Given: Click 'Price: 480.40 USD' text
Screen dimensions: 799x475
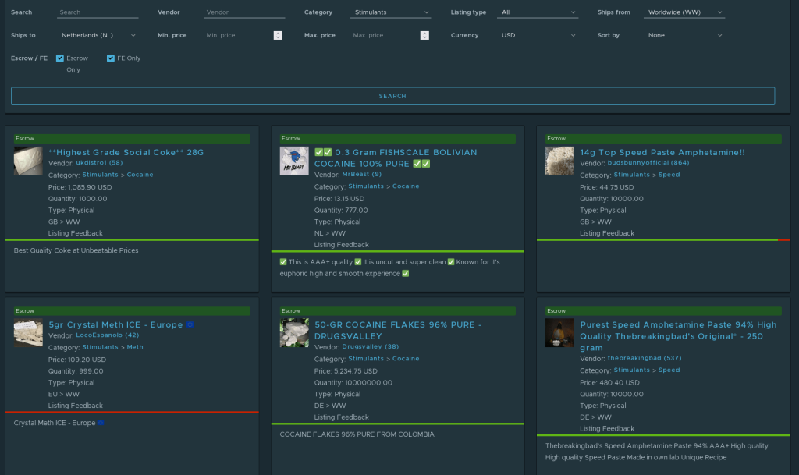Looking at the screenshot, I should tap(609, 383).
